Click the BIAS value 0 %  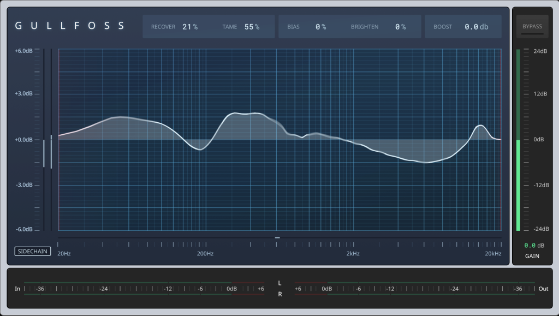pos(321,27)
